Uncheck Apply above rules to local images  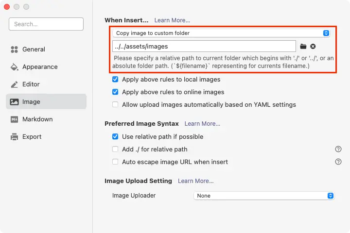(115, 79)
